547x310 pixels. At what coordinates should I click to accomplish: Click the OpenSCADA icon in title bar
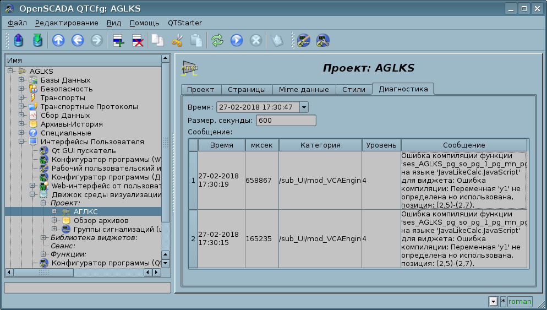9,8
